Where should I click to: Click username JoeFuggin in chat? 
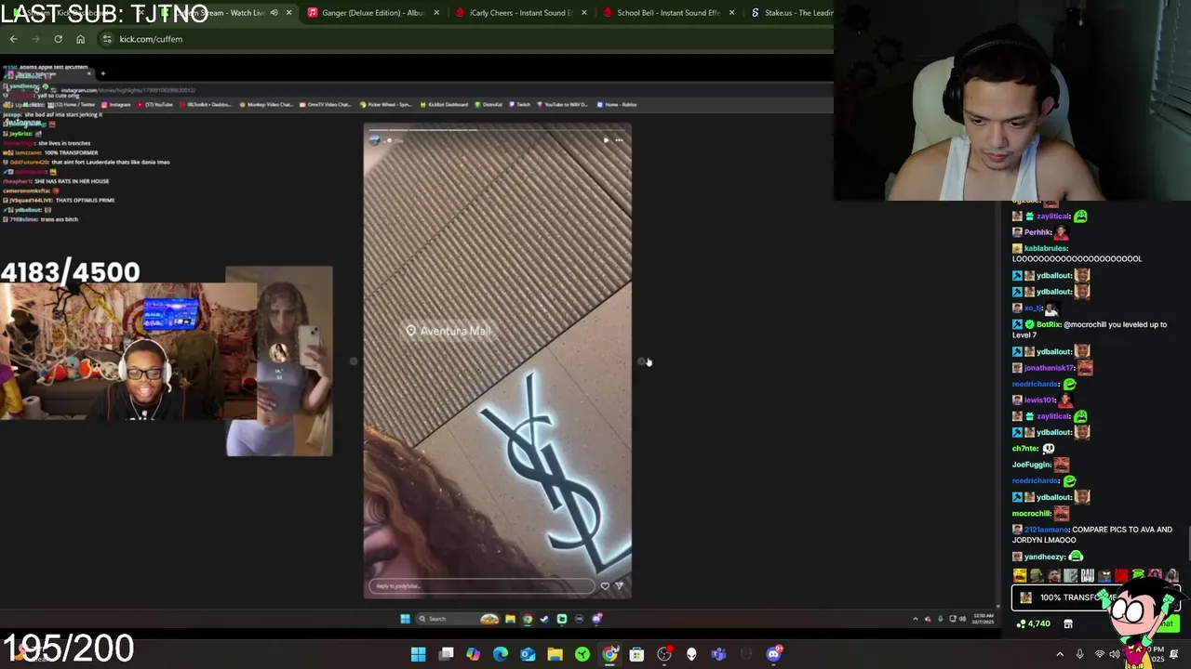pos(1031,465)
